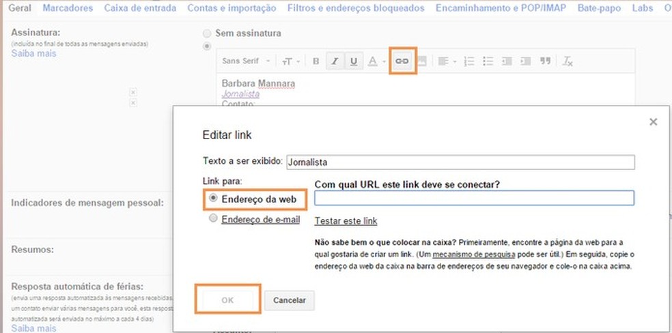Click the OK button in dialog

[227, 300]
